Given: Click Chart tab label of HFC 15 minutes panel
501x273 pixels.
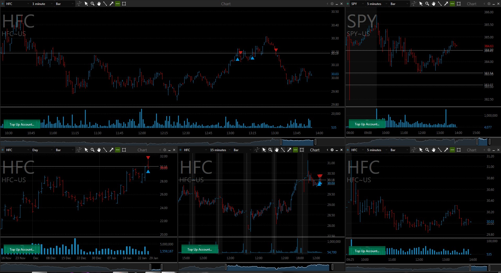Looking at the screenshot, I should pyautogui.click(x=315, y=150).
